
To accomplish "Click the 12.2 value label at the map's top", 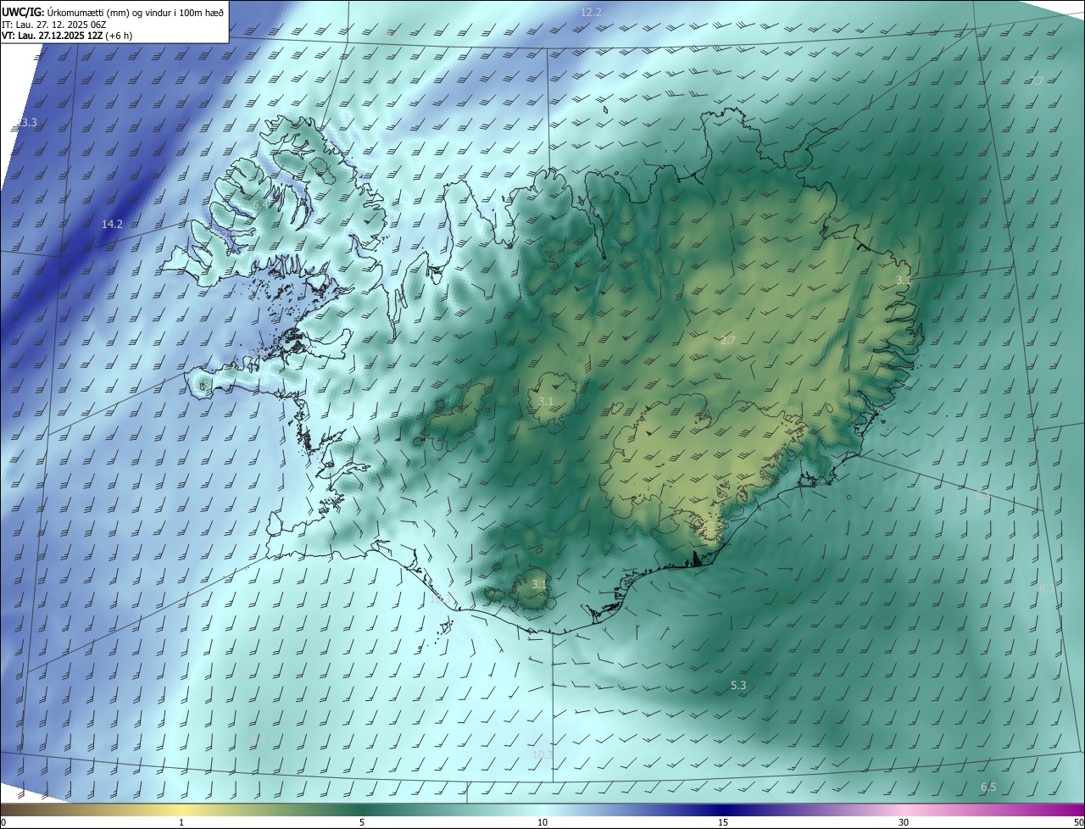I will [591, 12].
